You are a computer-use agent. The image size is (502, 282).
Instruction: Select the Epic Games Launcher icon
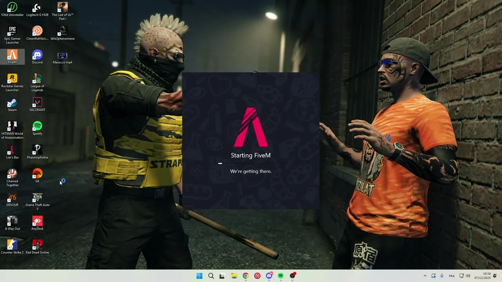pos(12,35)
